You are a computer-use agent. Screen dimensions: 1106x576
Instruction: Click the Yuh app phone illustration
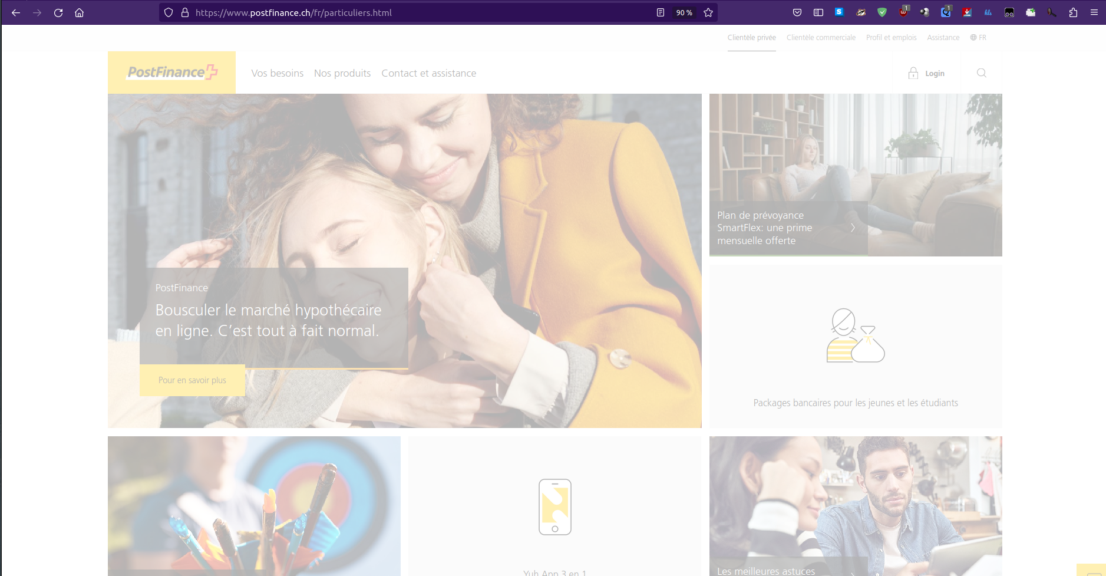pos(555,507)
